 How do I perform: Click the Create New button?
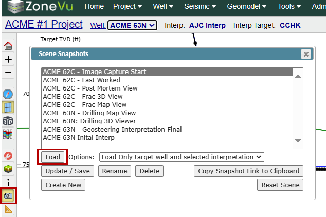coord(63,185)
